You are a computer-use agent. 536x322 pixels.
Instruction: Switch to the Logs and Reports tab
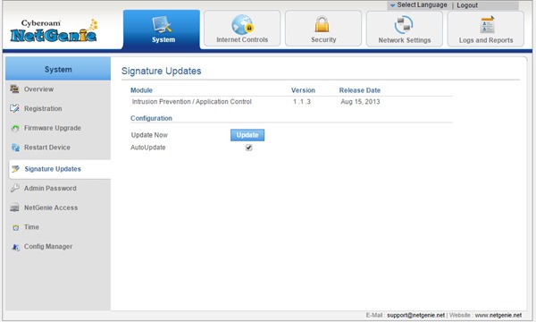(486, 29)
